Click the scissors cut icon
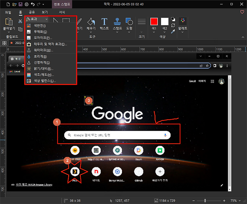The height and width of the screenshot is (204, 247). (20, 21)
